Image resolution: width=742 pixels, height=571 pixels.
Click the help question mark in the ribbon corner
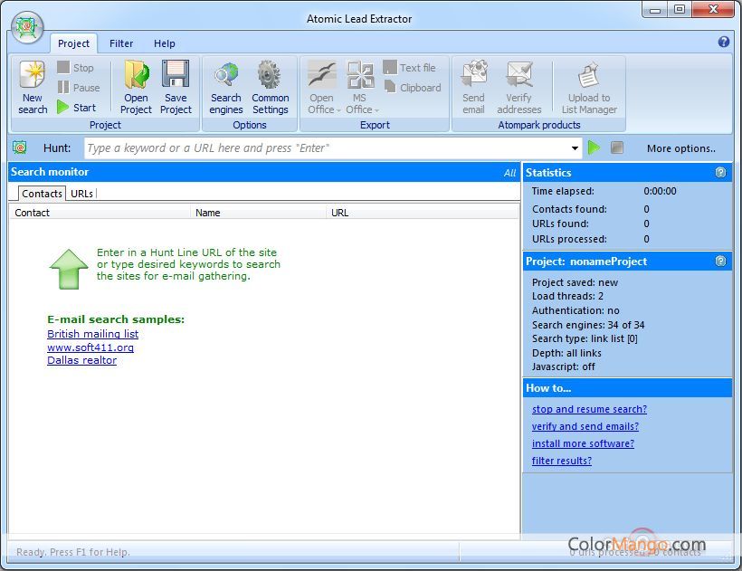click(x=723, y=42)
